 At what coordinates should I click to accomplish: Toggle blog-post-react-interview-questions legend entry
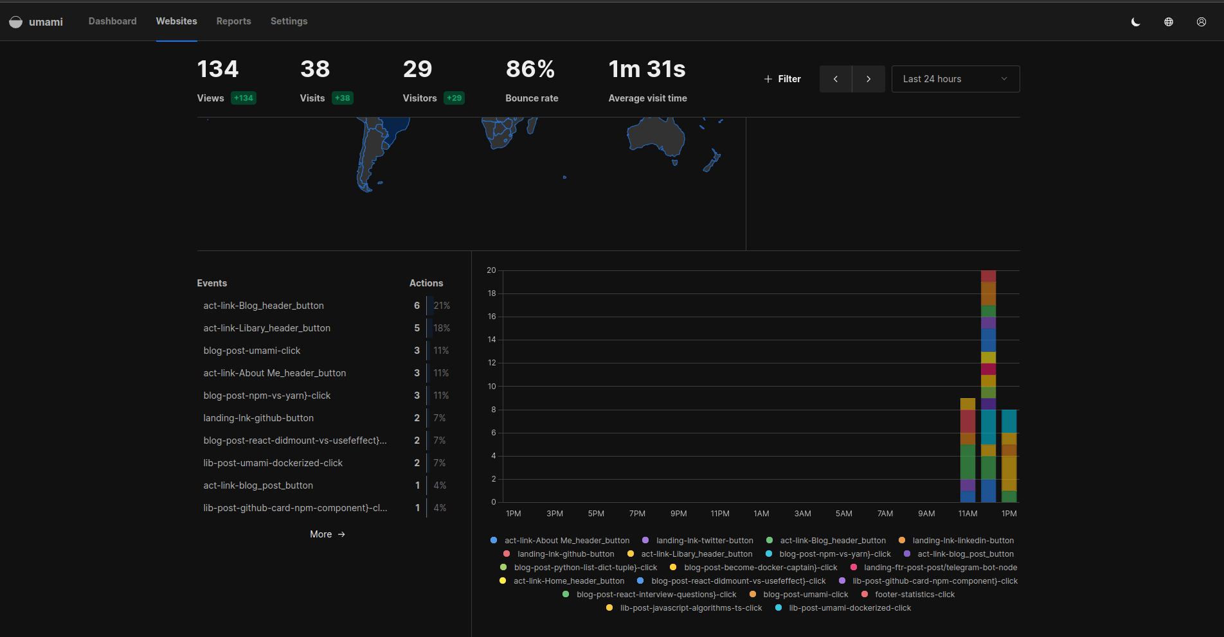point(649,595)
